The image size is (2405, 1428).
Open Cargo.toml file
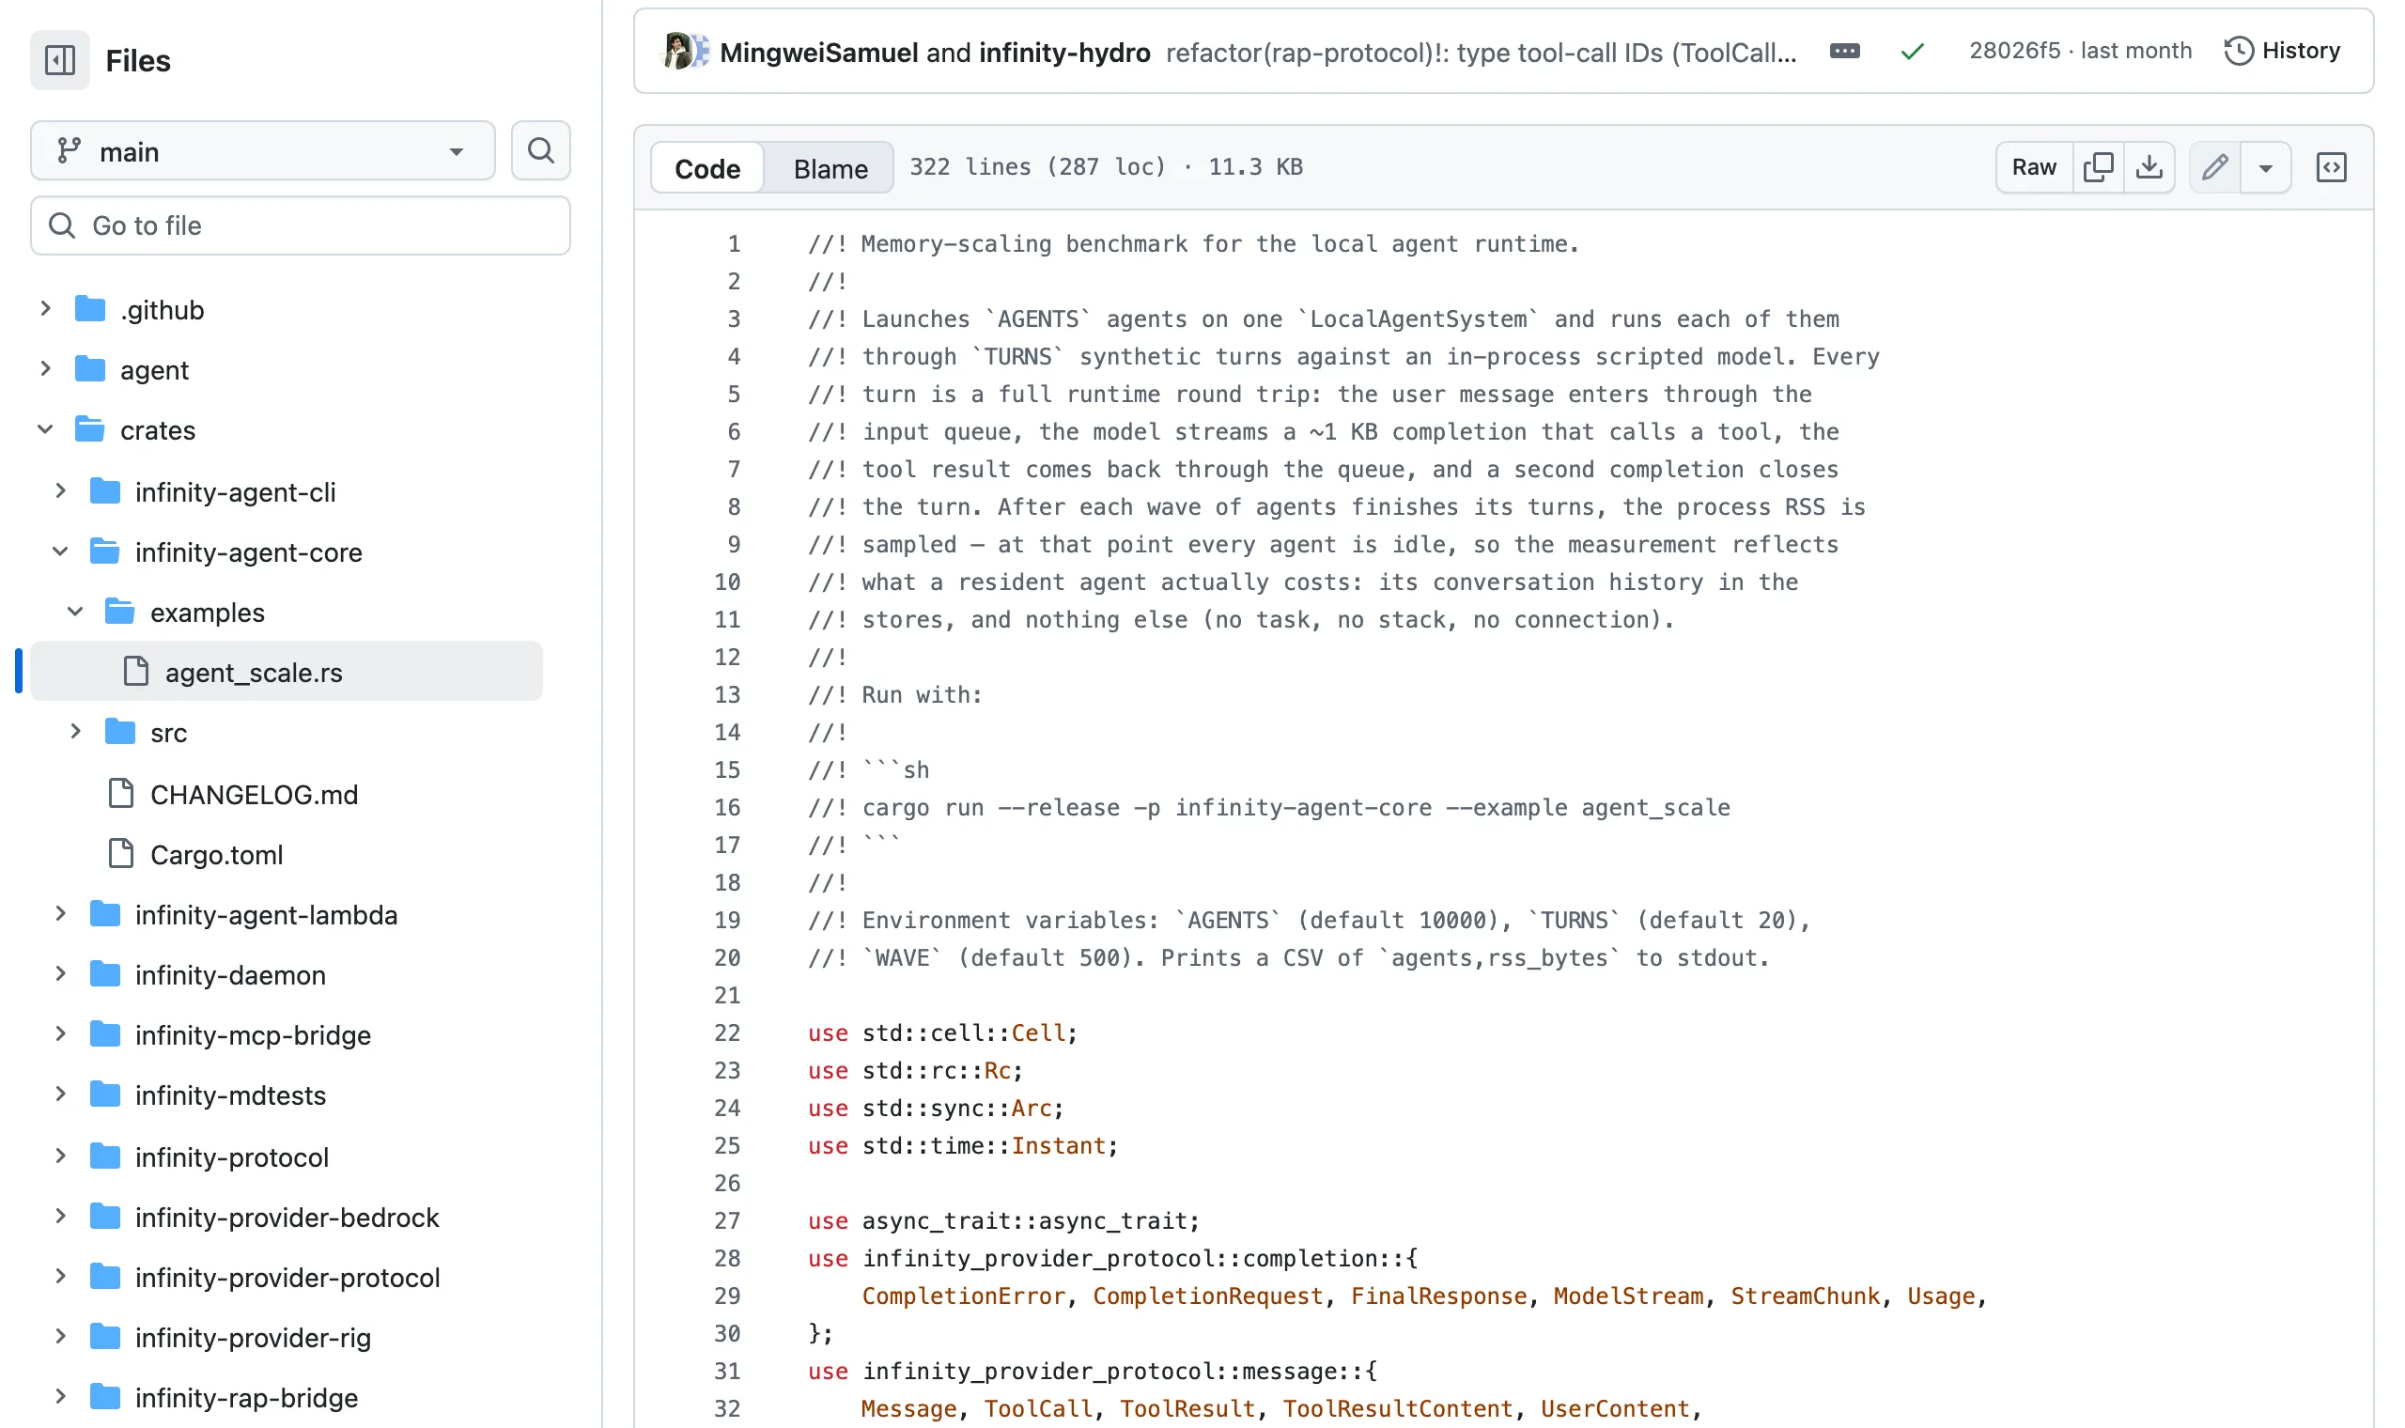[x=216, y=856]
